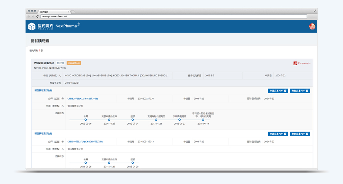343x184 pixels.
Task: Click Orange Book patent US7615532(B)
Action: coord(72,83)
